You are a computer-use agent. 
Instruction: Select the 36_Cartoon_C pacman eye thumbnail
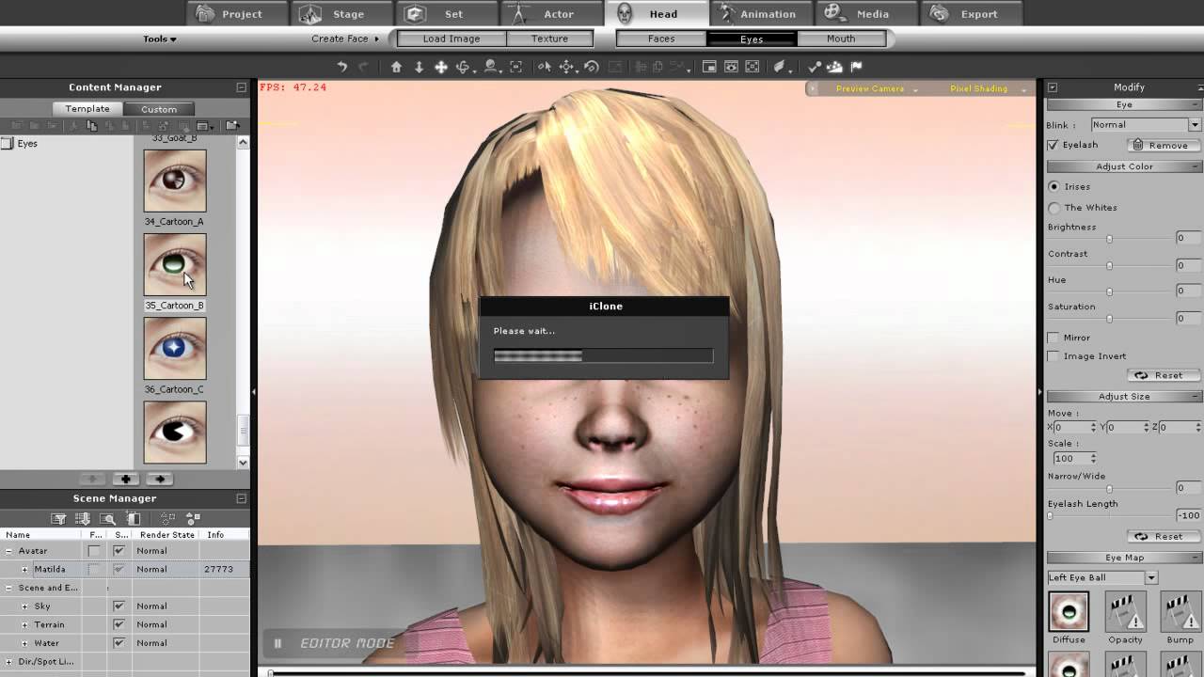pos(175,432)
